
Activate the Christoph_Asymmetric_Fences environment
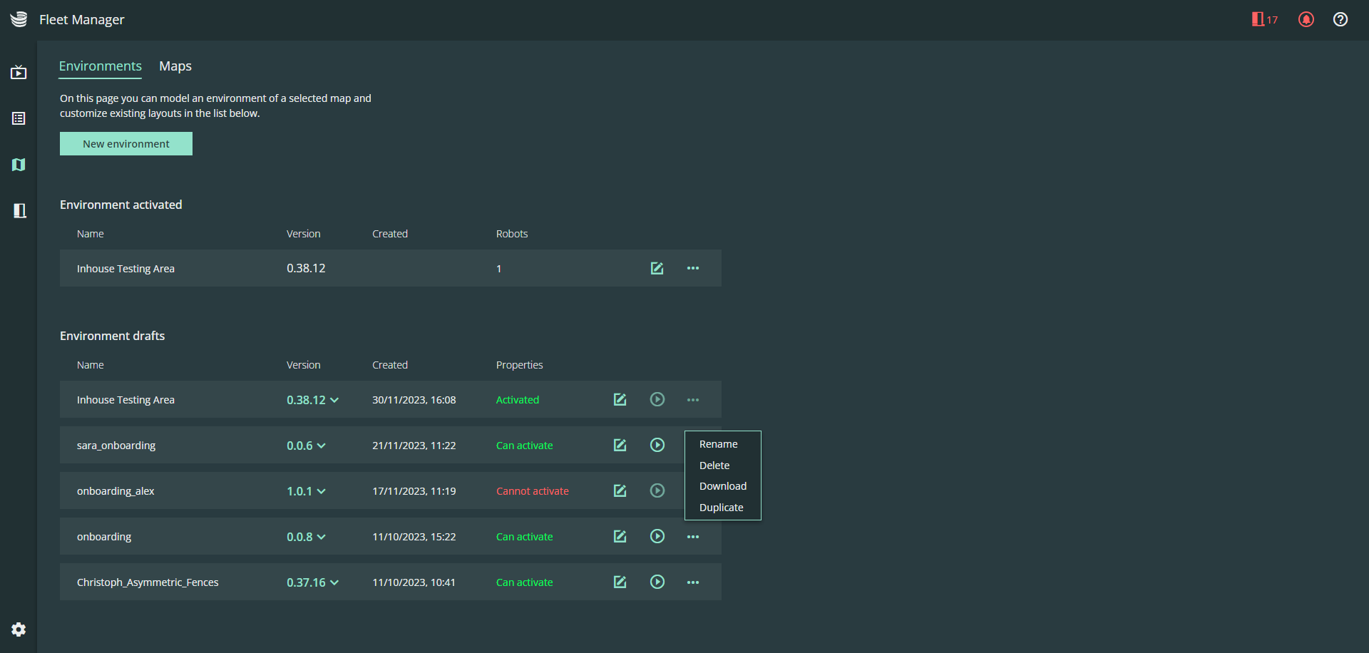[657, 582]
